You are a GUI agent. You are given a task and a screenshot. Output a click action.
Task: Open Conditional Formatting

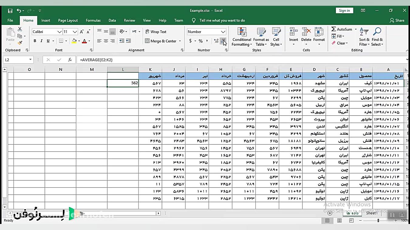(242, 37)
